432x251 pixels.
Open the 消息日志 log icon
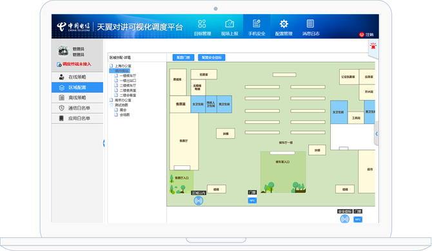pos(311,27)
